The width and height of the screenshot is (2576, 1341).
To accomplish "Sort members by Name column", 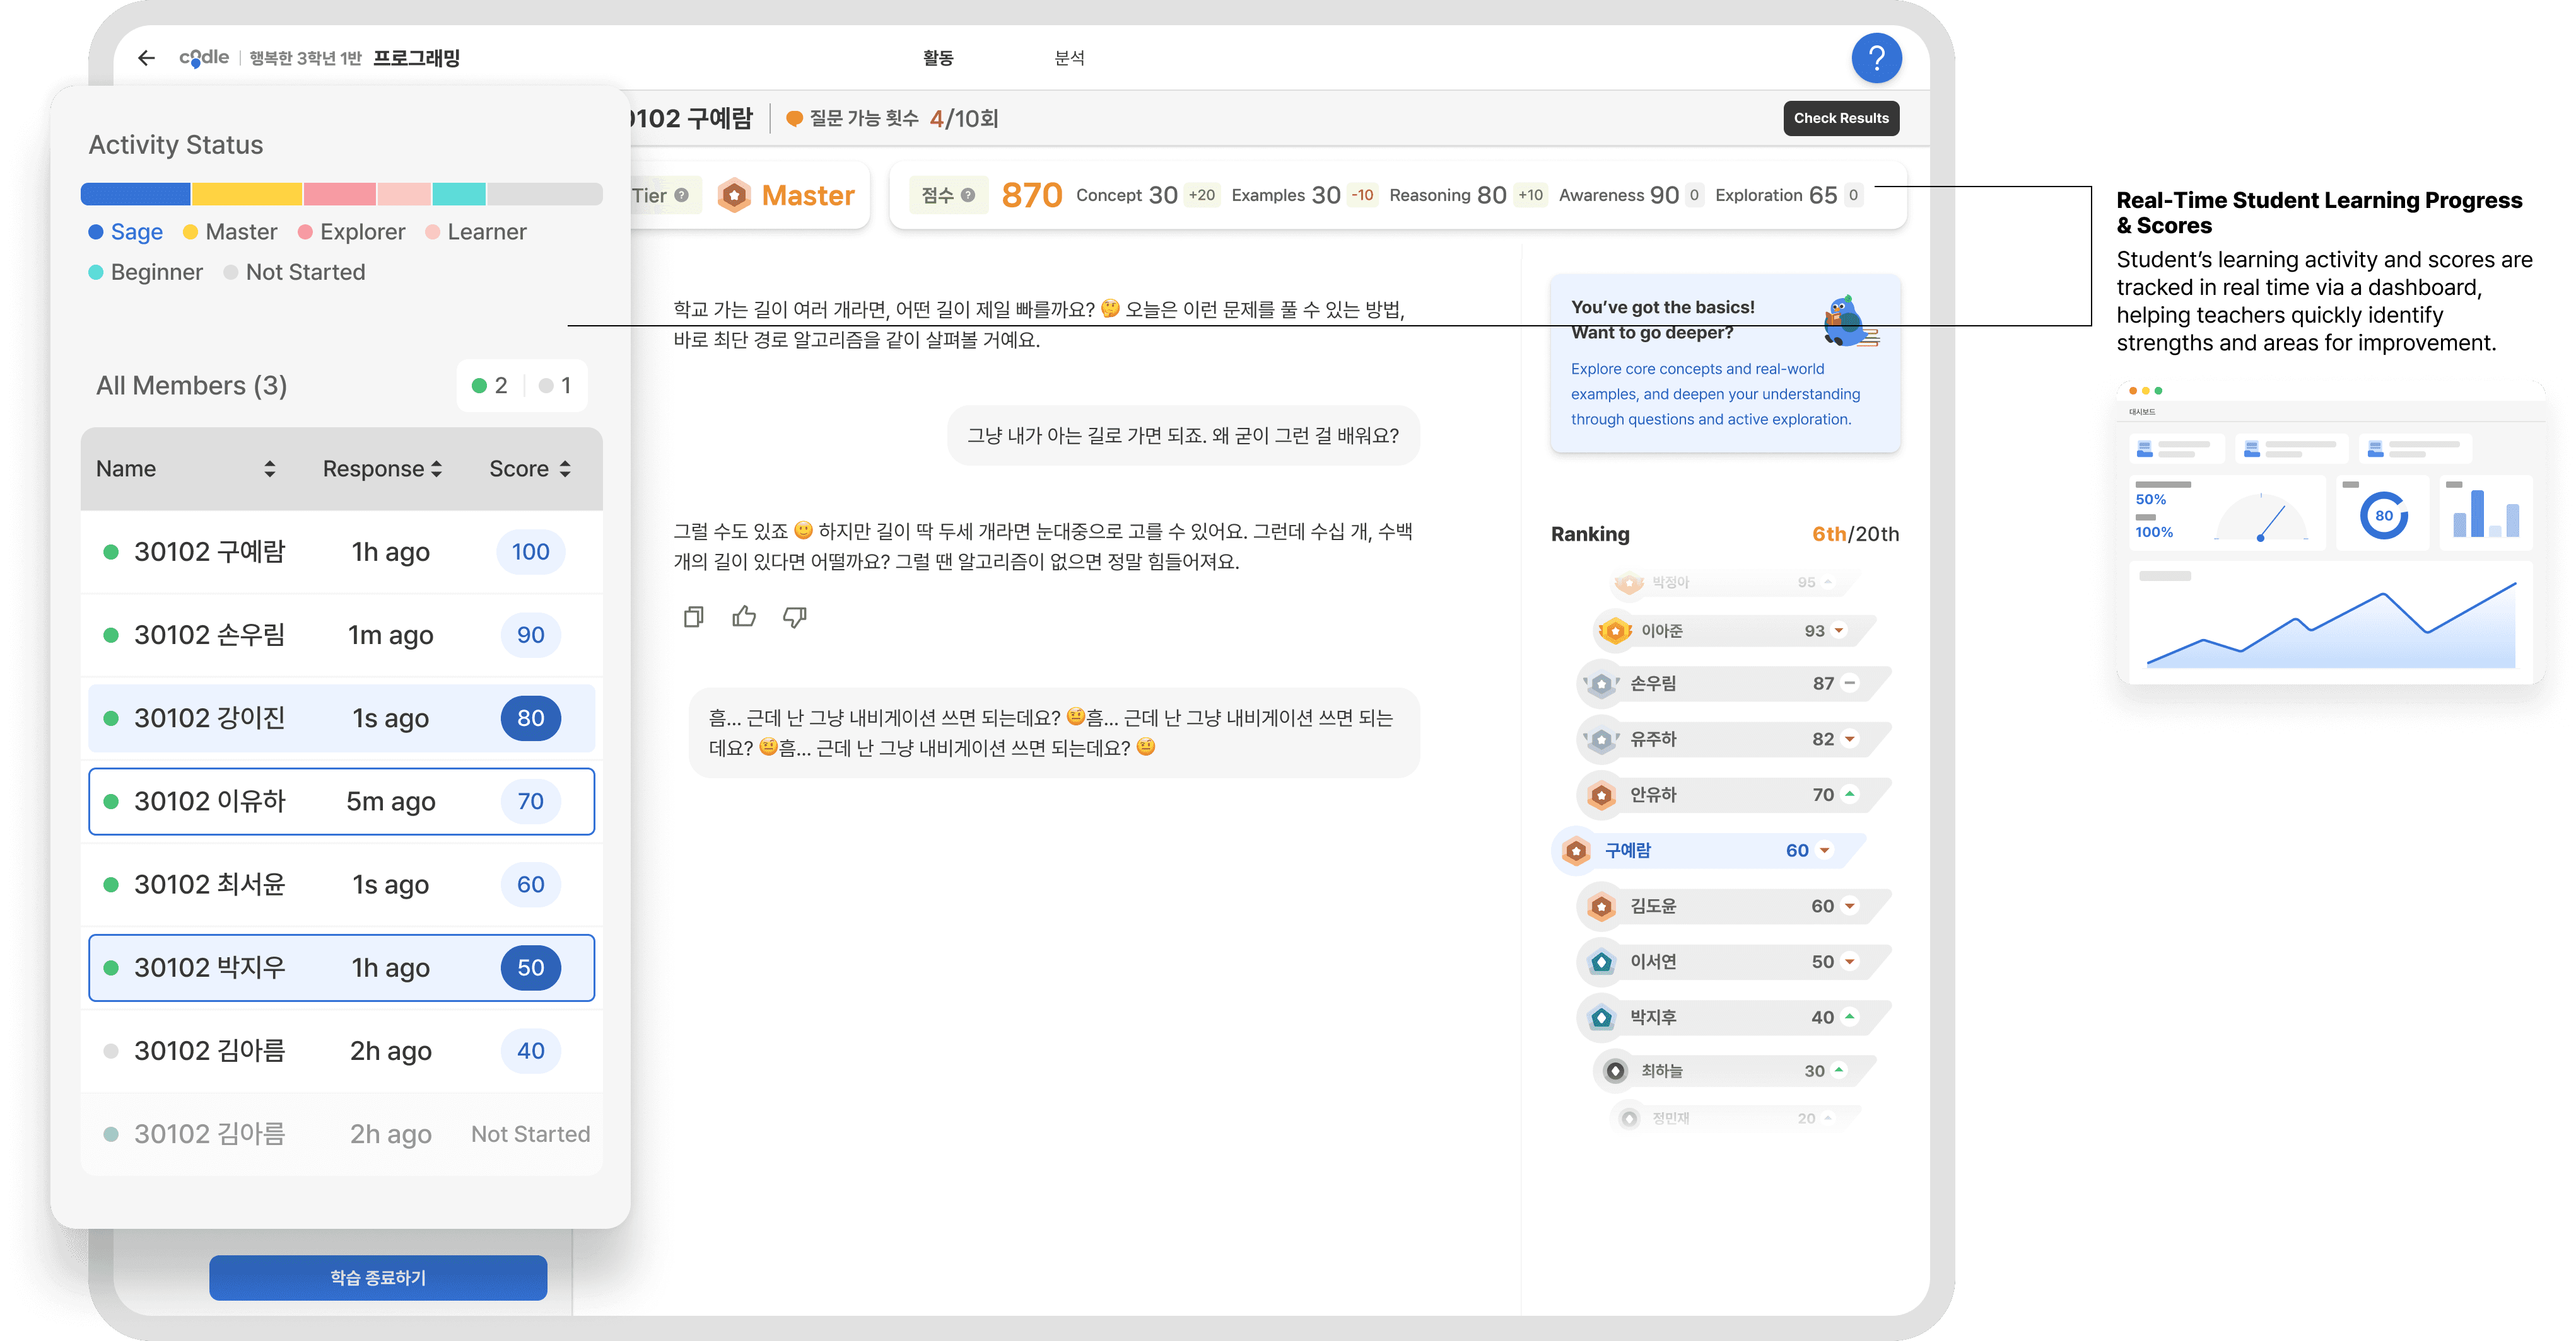I will [x=269, y=469].
